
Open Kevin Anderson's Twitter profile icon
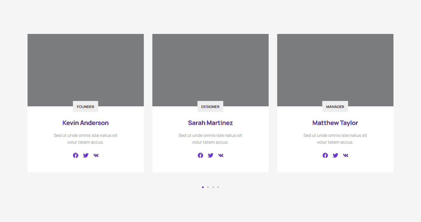[x=86, y=155]
